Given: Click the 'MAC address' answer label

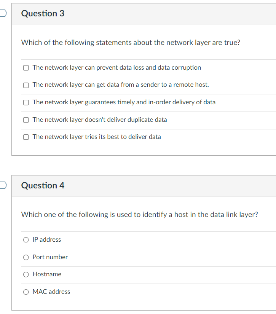Looking at the screenshot, I should [51, 292].
